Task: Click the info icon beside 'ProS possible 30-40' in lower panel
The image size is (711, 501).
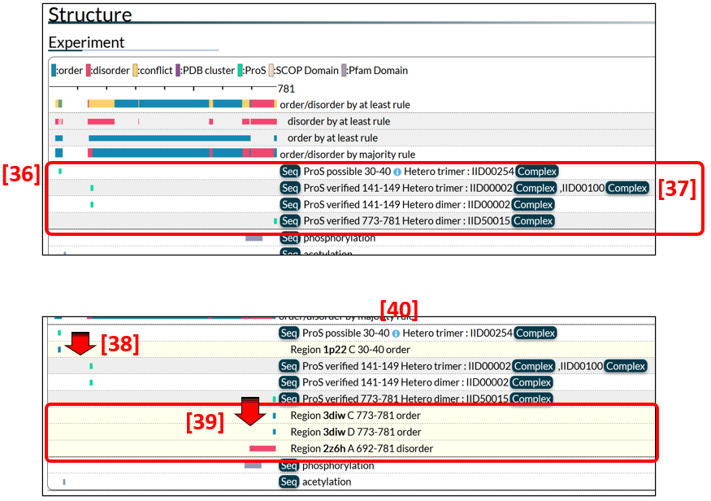Action: pyautogui.click(x=397, y=333)
